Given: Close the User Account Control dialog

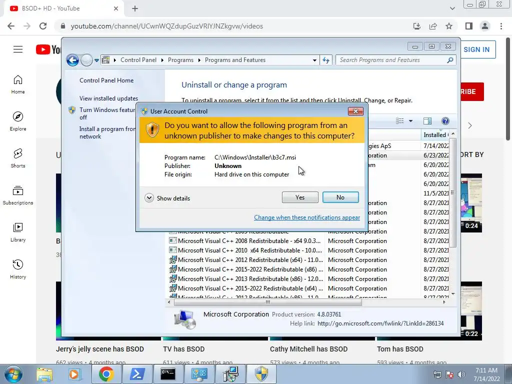Looking at the screenshot, I should click(x=355, y=111).
